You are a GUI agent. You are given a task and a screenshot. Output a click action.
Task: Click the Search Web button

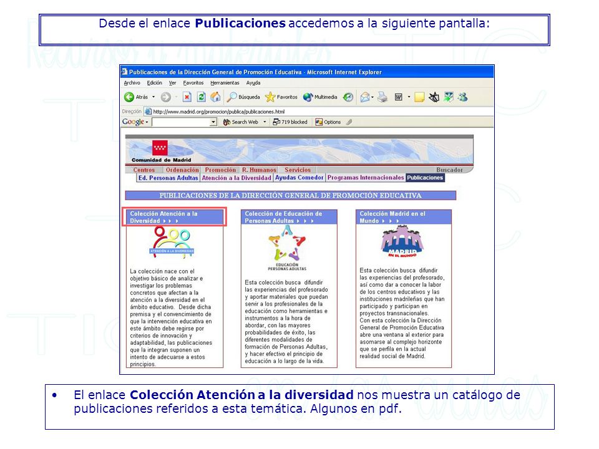click(241, 122)
